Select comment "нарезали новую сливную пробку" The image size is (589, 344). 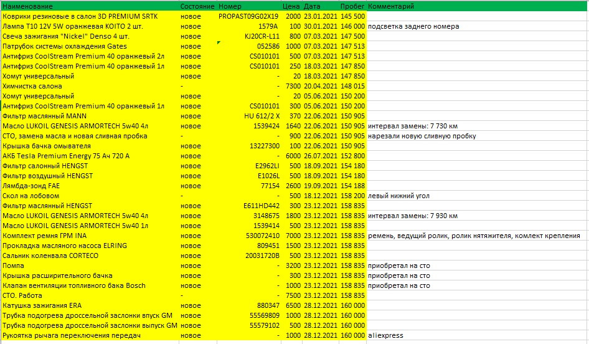477,136
